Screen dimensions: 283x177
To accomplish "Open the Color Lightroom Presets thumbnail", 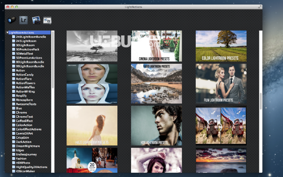I will [x=221, y=46].
